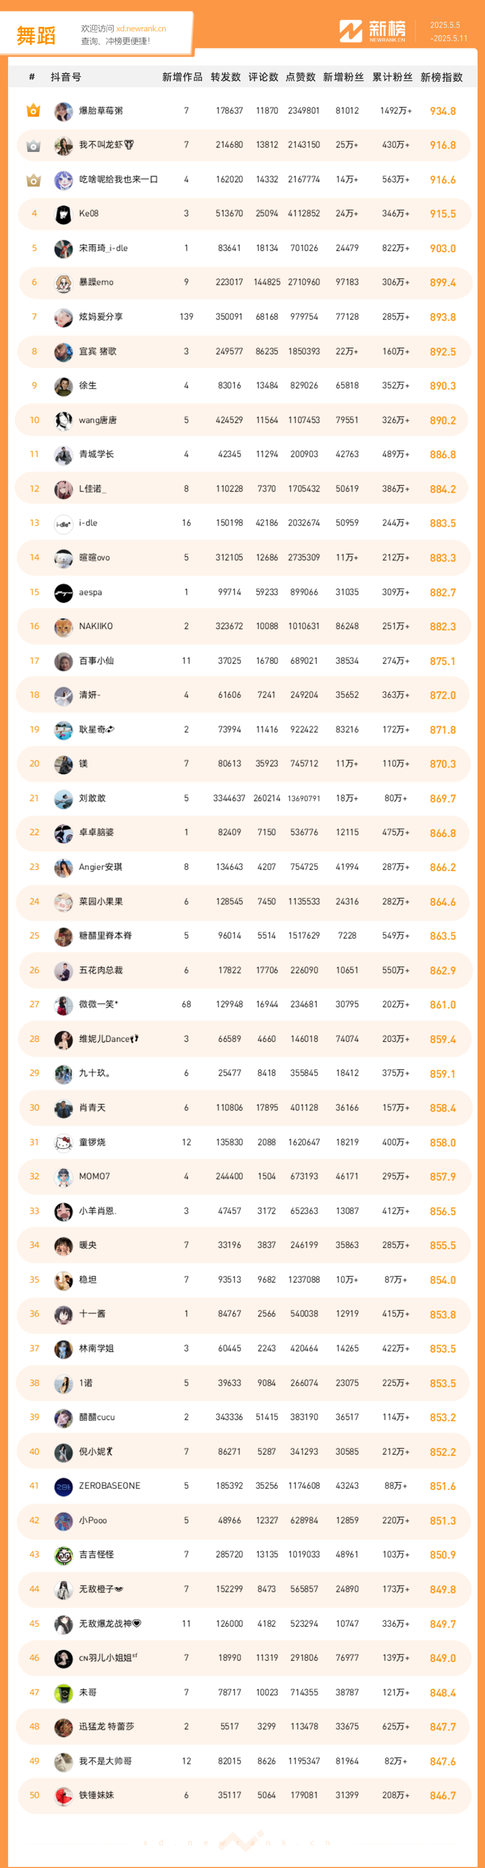This screenshot has width=485, height=1868.
Task: Open the 宋雨琦_i-dle avatar thumbnail
Action: point(64,249)
